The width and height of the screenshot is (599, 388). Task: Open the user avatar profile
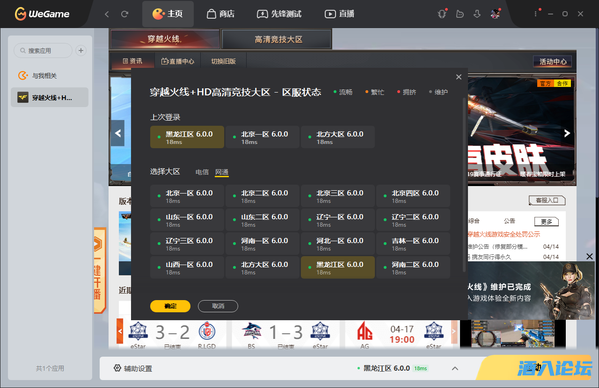point(495,14)
